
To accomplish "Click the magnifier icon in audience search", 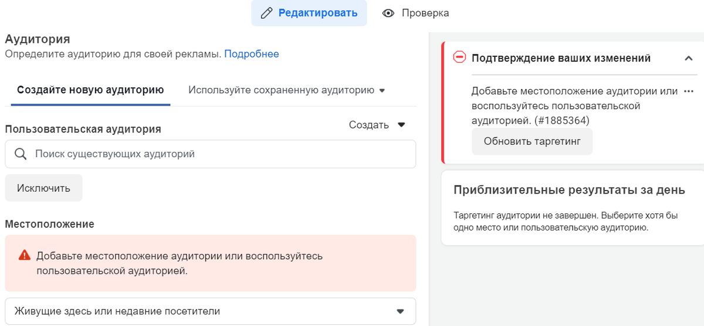I will [x=21, y=154].
